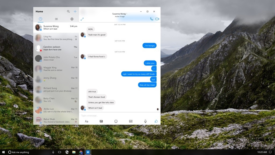
Task: Start a video call with Susanna
Action: 157,19
